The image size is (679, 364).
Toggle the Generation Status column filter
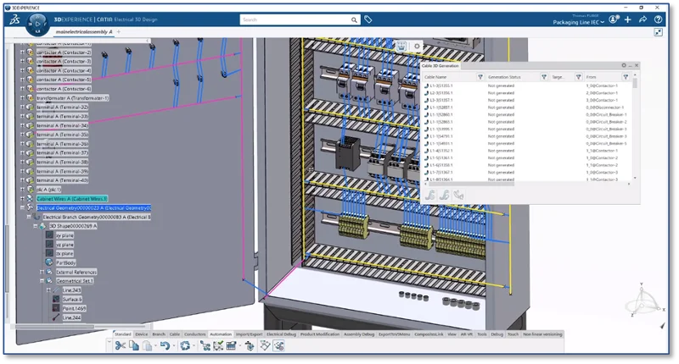543,77
